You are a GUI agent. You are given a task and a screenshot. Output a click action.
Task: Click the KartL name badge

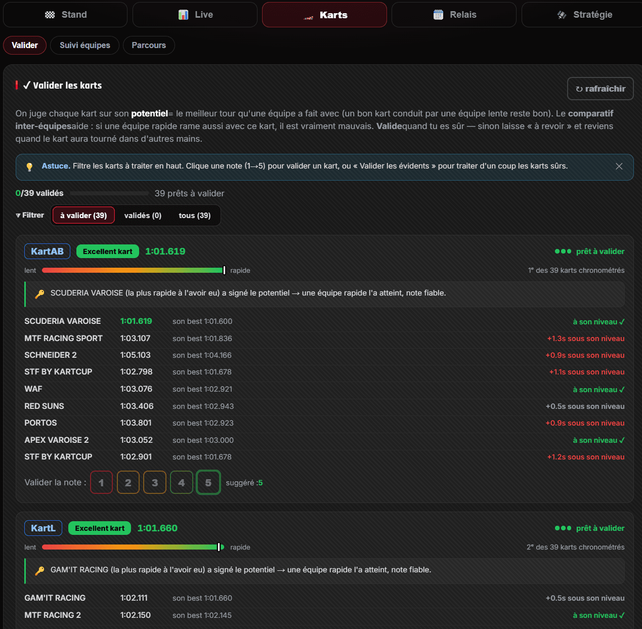[x=43, y=528]
